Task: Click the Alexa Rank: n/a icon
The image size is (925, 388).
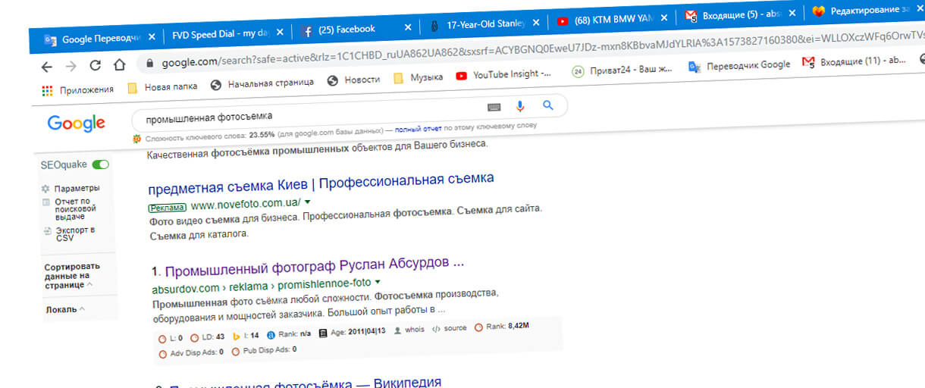Action: pyautogui.click(x=270, y=334)
